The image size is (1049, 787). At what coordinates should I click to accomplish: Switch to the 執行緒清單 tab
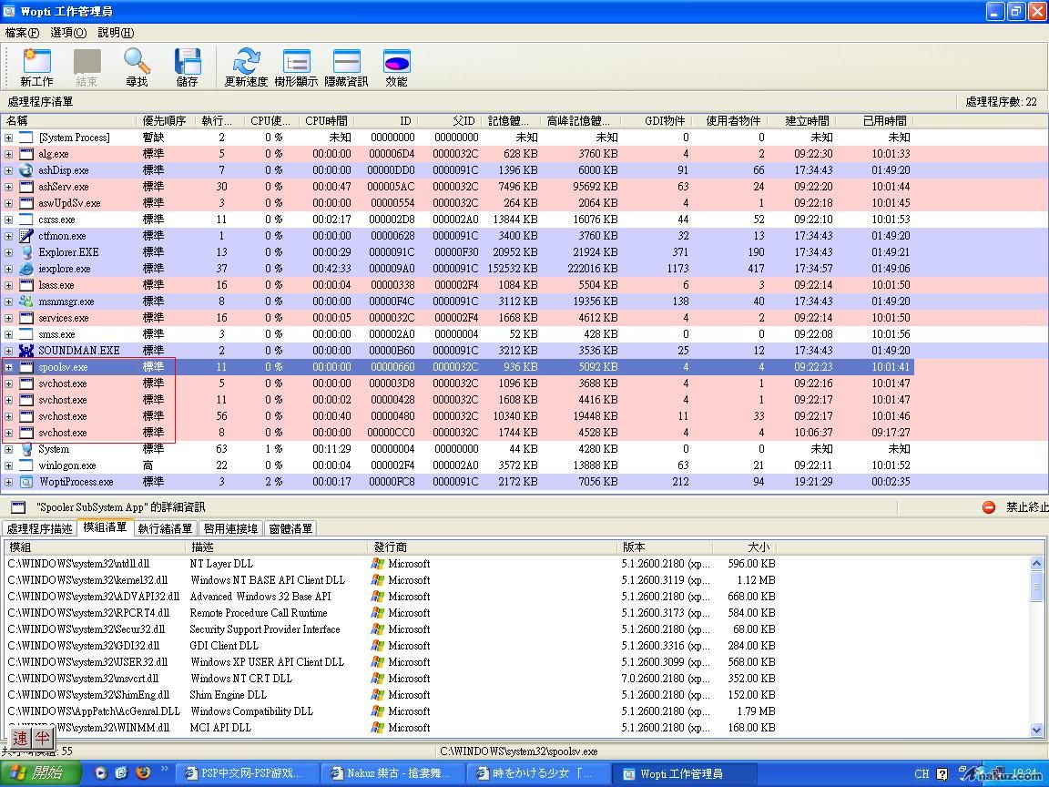[165, 528]
